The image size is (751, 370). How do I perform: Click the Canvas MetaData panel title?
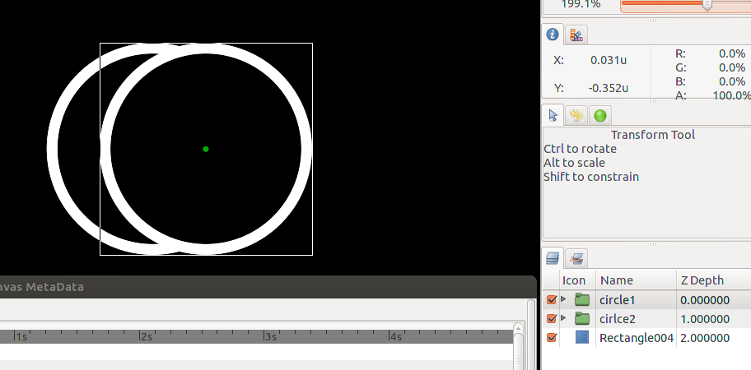pyautogui.click(x=42, y=287)
